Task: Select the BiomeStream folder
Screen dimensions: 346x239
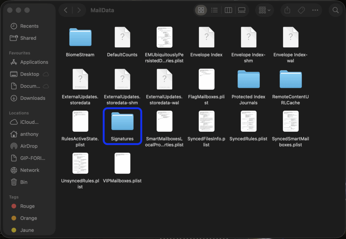Action: point(80,37)
